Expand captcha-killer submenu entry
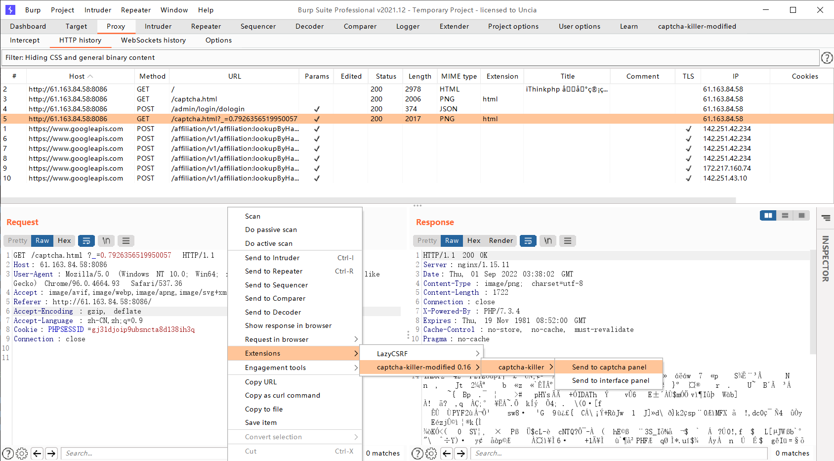The height and width of the screenshot is (461, 834). coord(518,367)
